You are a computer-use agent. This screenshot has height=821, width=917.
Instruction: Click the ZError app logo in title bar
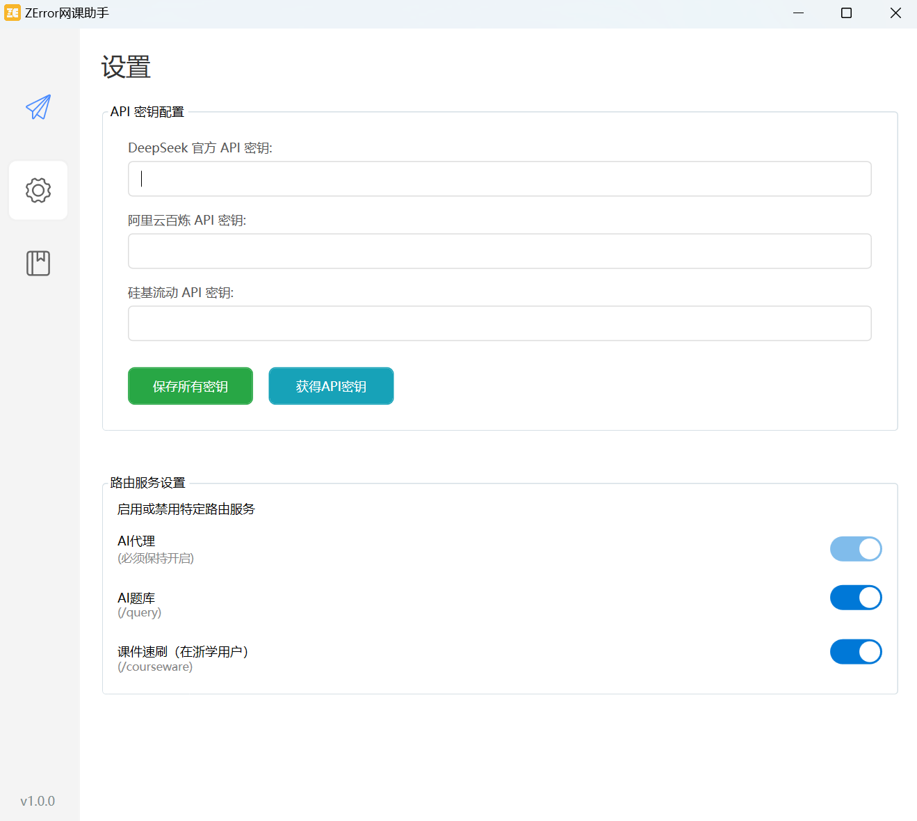[x=13, y=13]
